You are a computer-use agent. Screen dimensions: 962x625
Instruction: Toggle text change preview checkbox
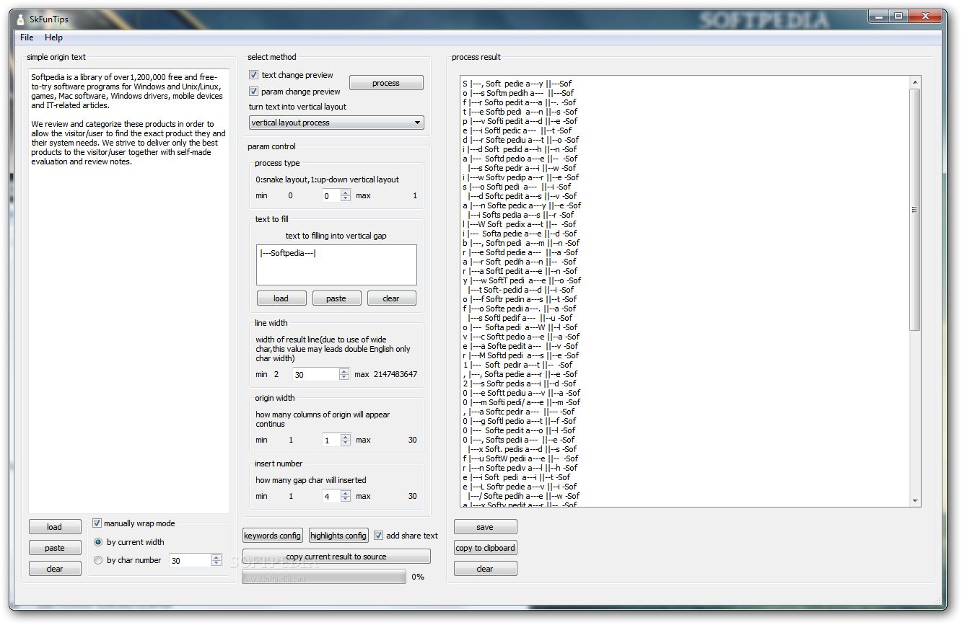click(254, 75)
